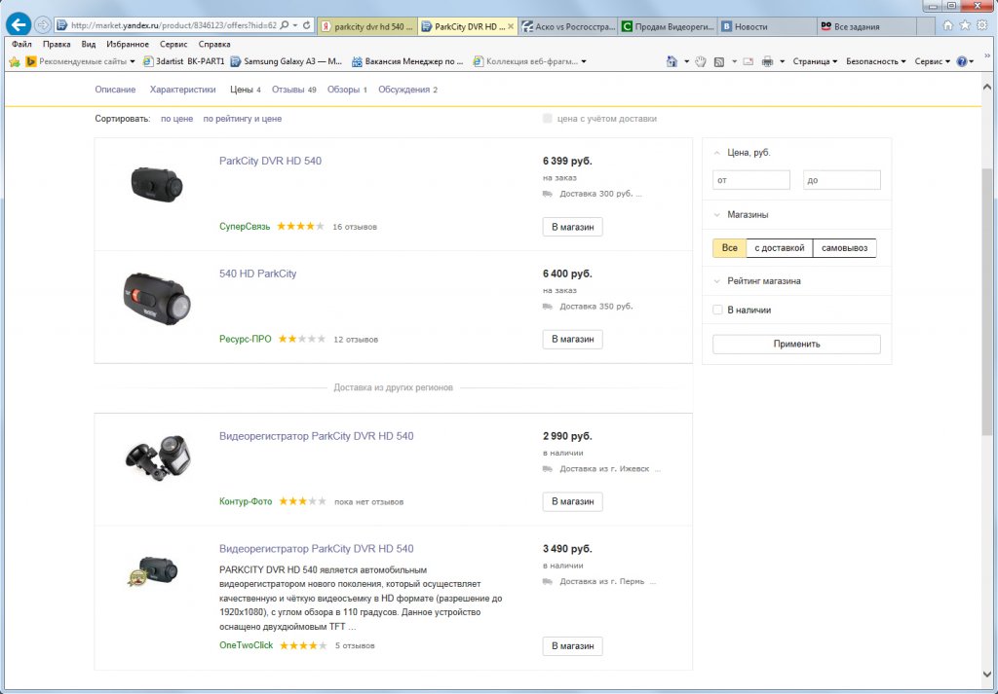Open '540 HD ParkCity' product thumbnail
Image resolution: width=998 pixels, height=694 pixels.
click(x=157, y=299)
